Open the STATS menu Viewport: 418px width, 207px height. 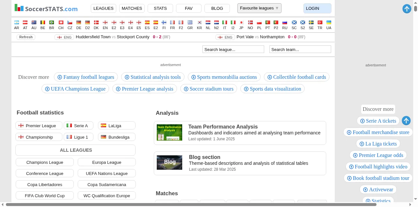[x=160, y=9]
